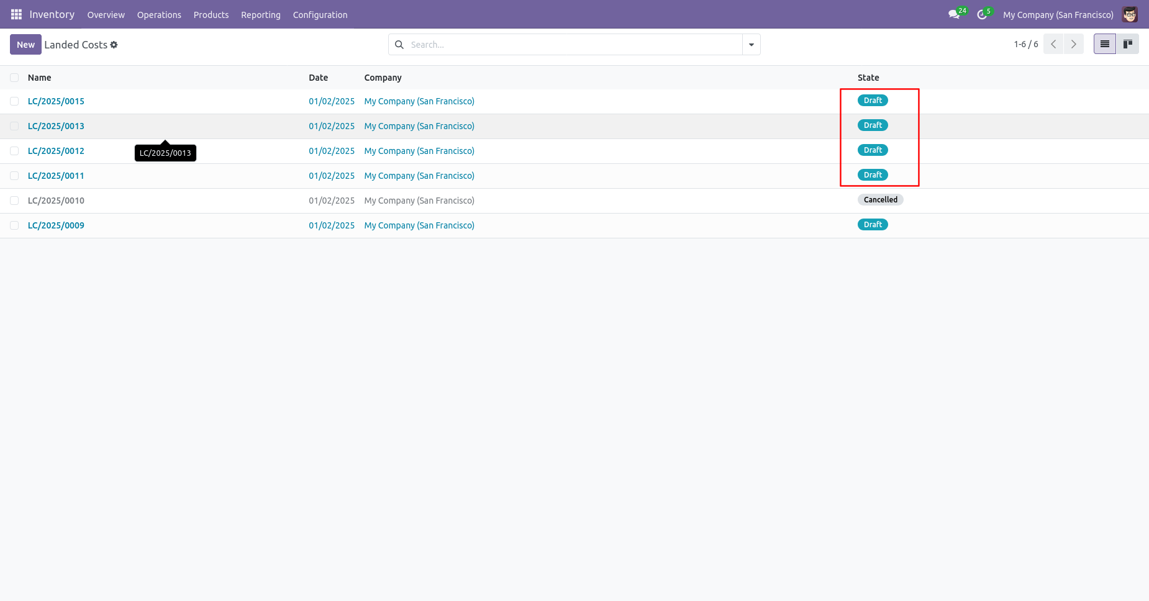This screenshot has width=1149, height=601.
Task: Focus the Search input field
Action: point(574,45)
